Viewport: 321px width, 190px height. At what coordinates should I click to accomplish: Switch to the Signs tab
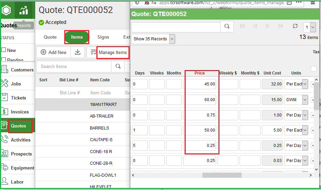103,37
